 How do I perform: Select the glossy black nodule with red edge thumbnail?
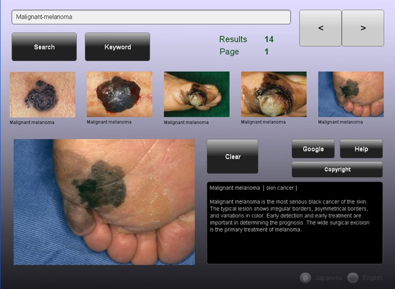coord(120,94)
